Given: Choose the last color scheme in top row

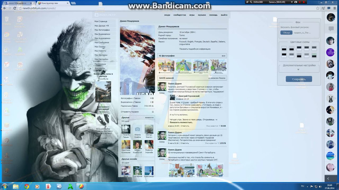Looking at the screenshot, I should coord(314,48).
